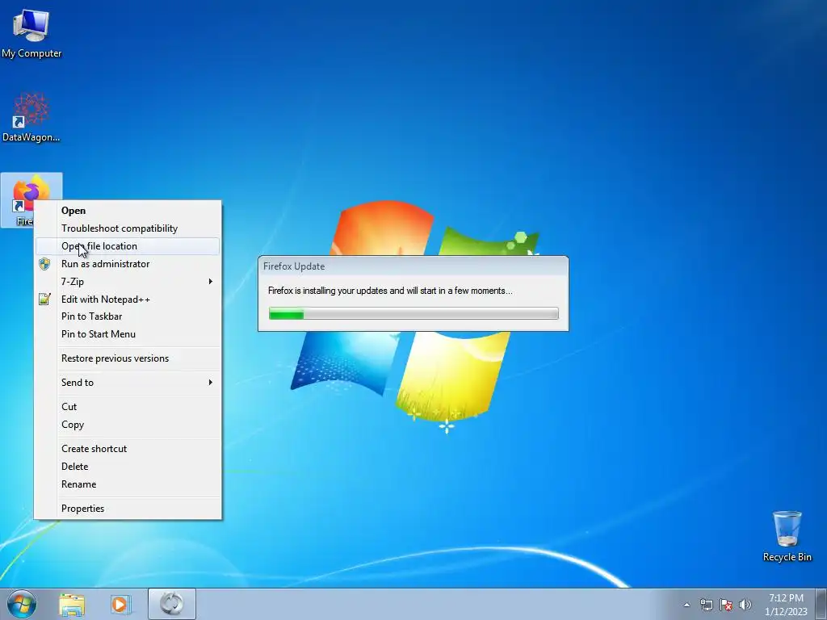
Task: Choose Restore previous versions
Action: 127,358
